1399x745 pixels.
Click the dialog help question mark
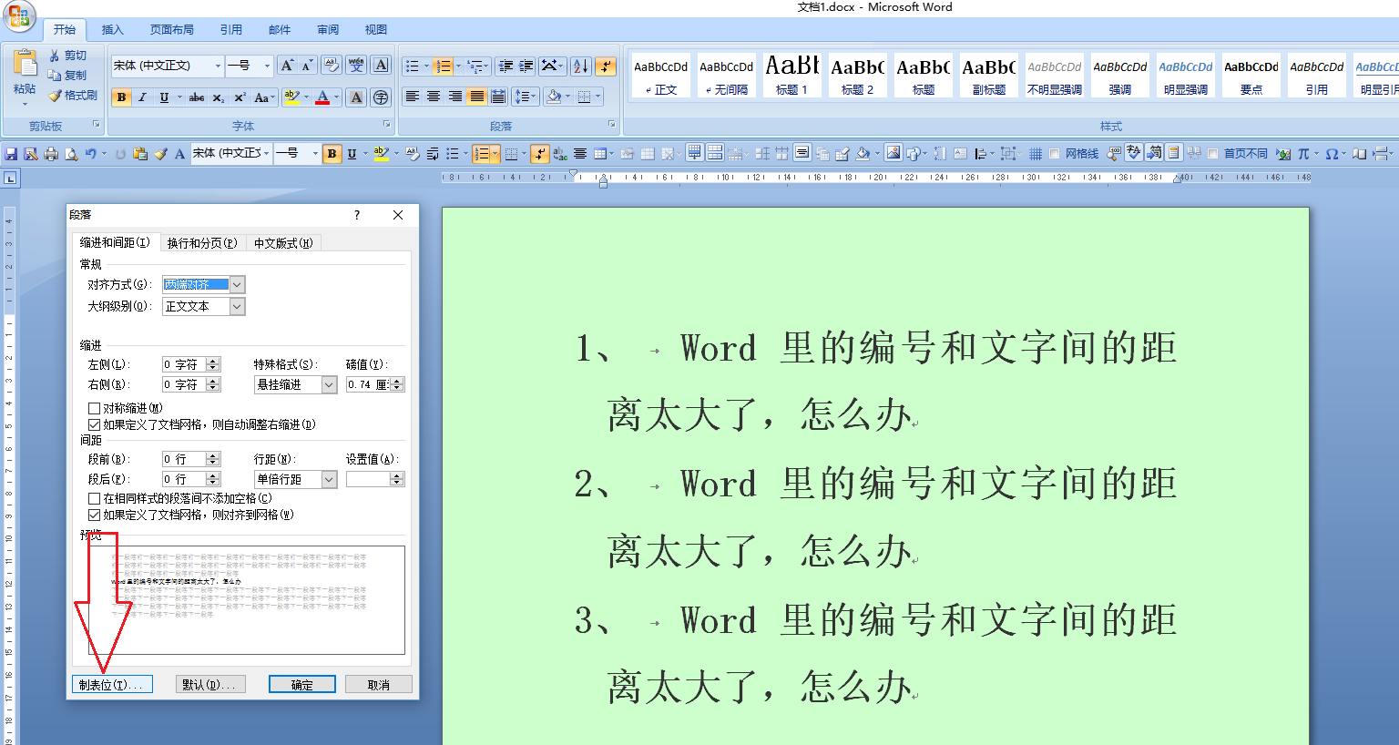357,215
